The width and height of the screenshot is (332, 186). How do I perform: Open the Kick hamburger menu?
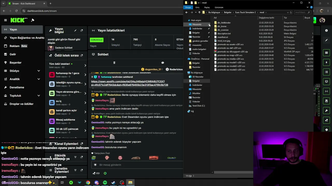(5, 20)
